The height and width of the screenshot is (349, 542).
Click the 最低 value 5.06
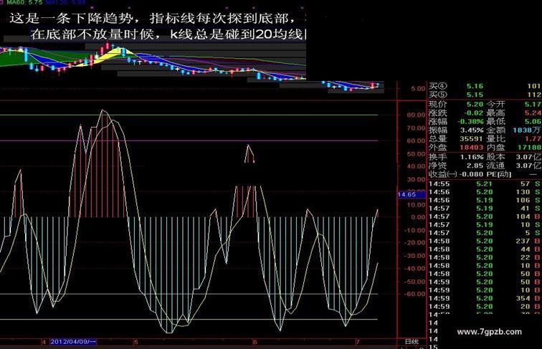pos(533,122)
